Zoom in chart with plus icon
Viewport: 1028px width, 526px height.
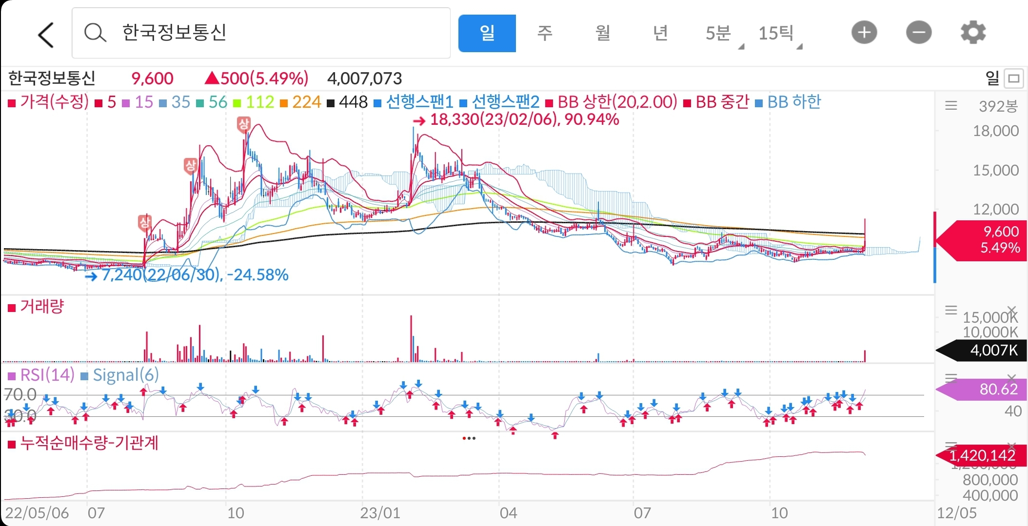864,33
